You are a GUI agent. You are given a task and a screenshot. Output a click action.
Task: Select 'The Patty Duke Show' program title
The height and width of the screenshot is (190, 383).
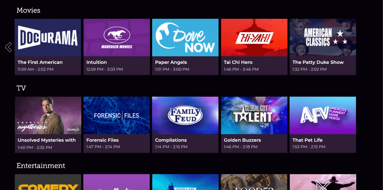point(318,62)
